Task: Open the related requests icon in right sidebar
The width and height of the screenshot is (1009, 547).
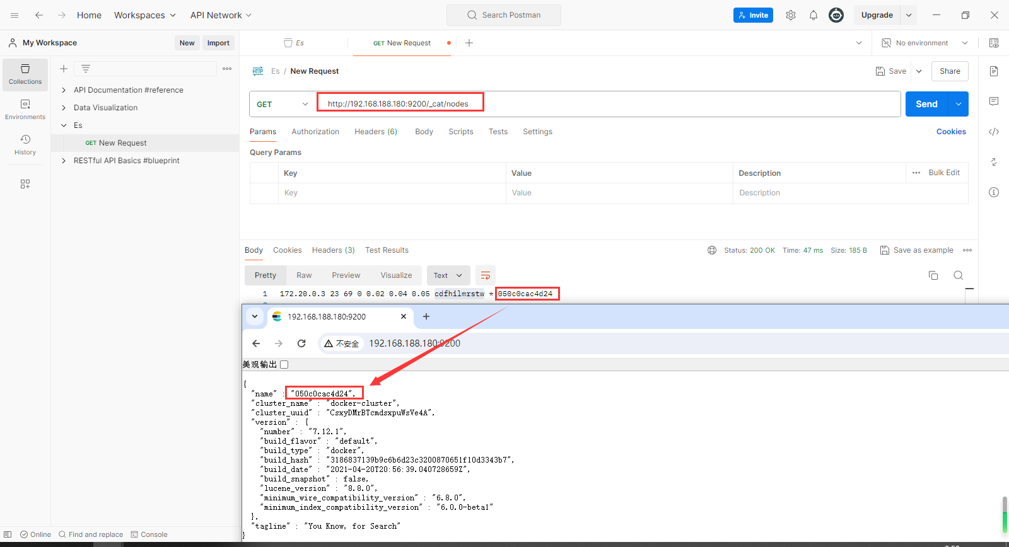Action: [x=994, y=162]
